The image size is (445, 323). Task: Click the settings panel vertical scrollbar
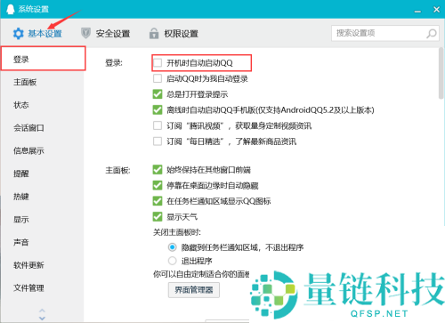[x=441, y=73]
